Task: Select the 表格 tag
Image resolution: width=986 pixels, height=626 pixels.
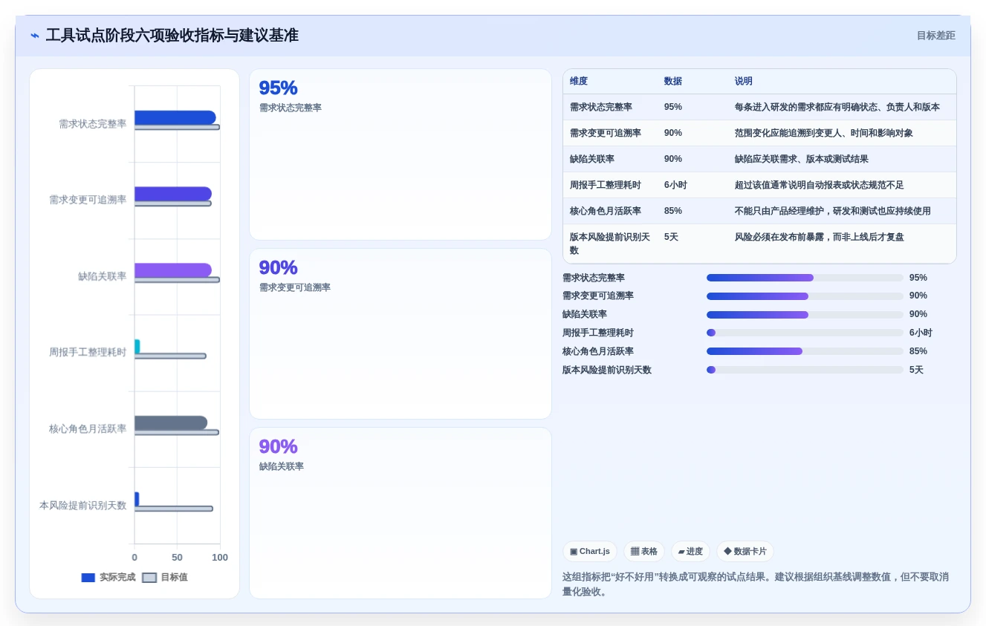Action: coord(643,551)
